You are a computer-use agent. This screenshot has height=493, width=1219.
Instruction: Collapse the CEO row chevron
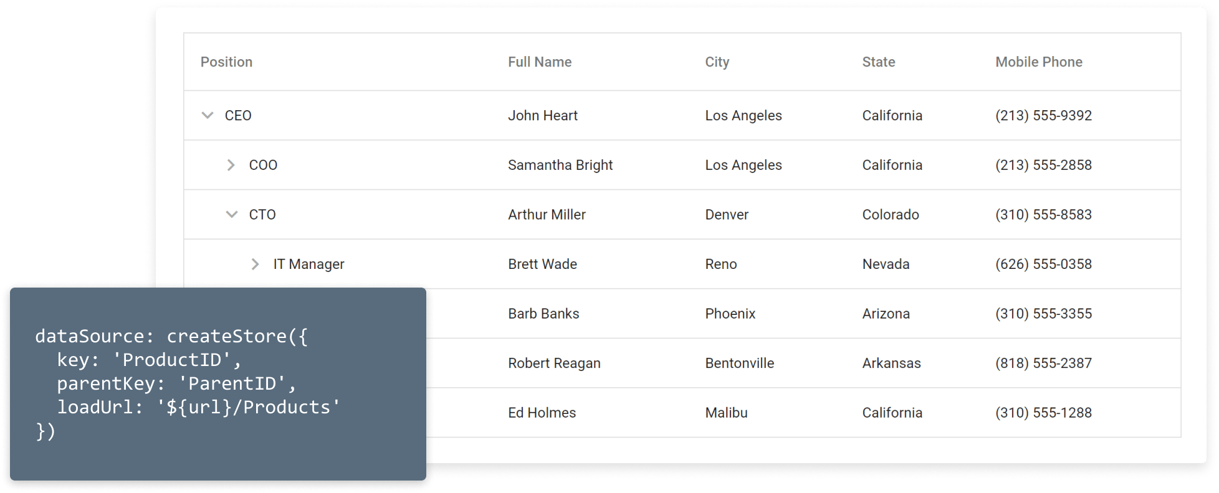pyautogui.click(x=208, y=115)
